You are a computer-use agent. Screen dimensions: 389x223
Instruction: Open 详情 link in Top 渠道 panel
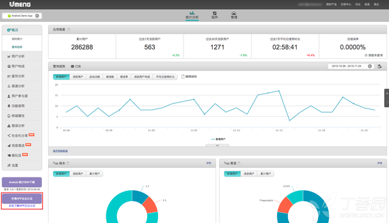(x=379, y=163)
